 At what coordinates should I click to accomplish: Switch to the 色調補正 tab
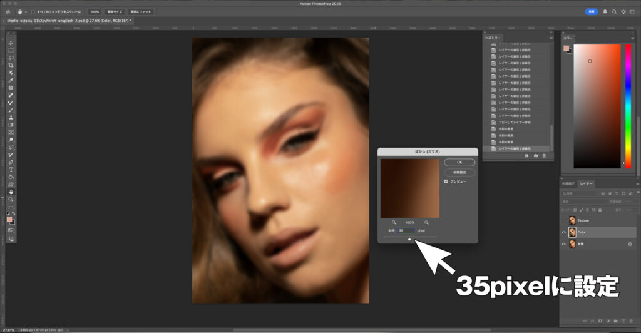pyautogui.click(x=568, y=184)
